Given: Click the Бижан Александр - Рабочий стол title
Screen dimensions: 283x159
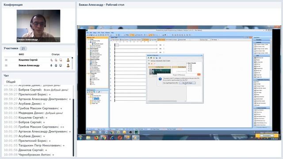Looking at the screenshot, I should (x=102, y=5).
